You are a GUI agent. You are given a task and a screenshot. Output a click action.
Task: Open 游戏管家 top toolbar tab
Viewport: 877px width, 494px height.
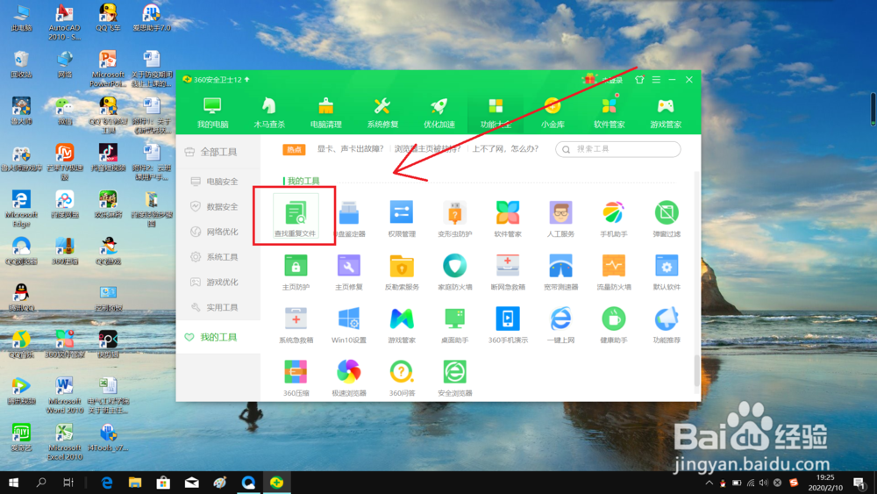click(x=666, y=113)
